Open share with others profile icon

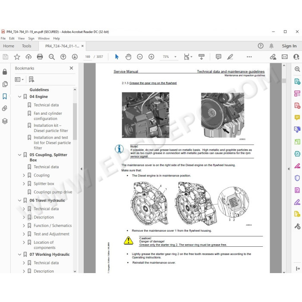(296, 57)
